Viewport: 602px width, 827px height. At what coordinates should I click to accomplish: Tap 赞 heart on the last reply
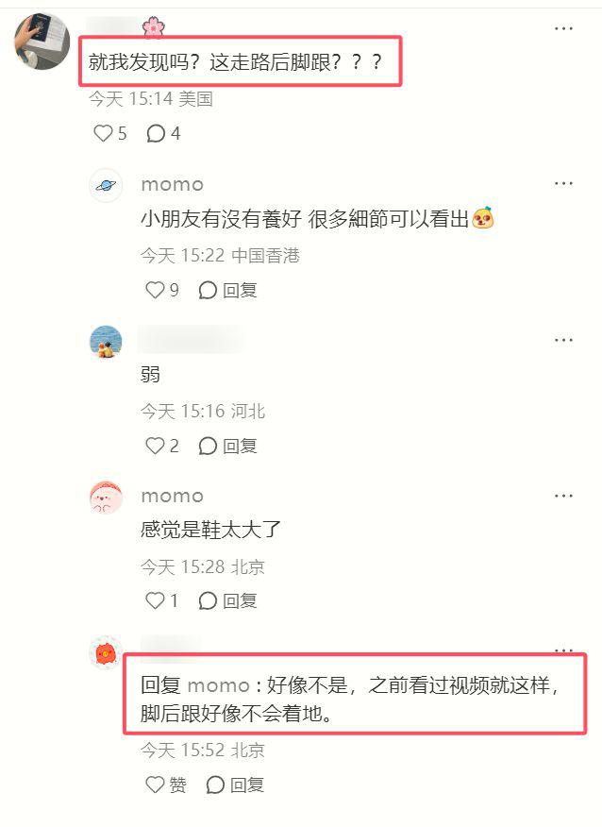166,785
